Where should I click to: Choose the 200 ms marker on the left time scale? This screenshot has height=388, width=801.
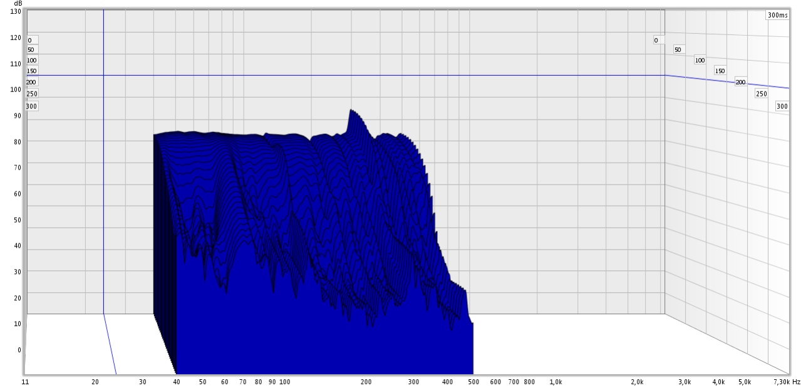click(x=31, y=82)
